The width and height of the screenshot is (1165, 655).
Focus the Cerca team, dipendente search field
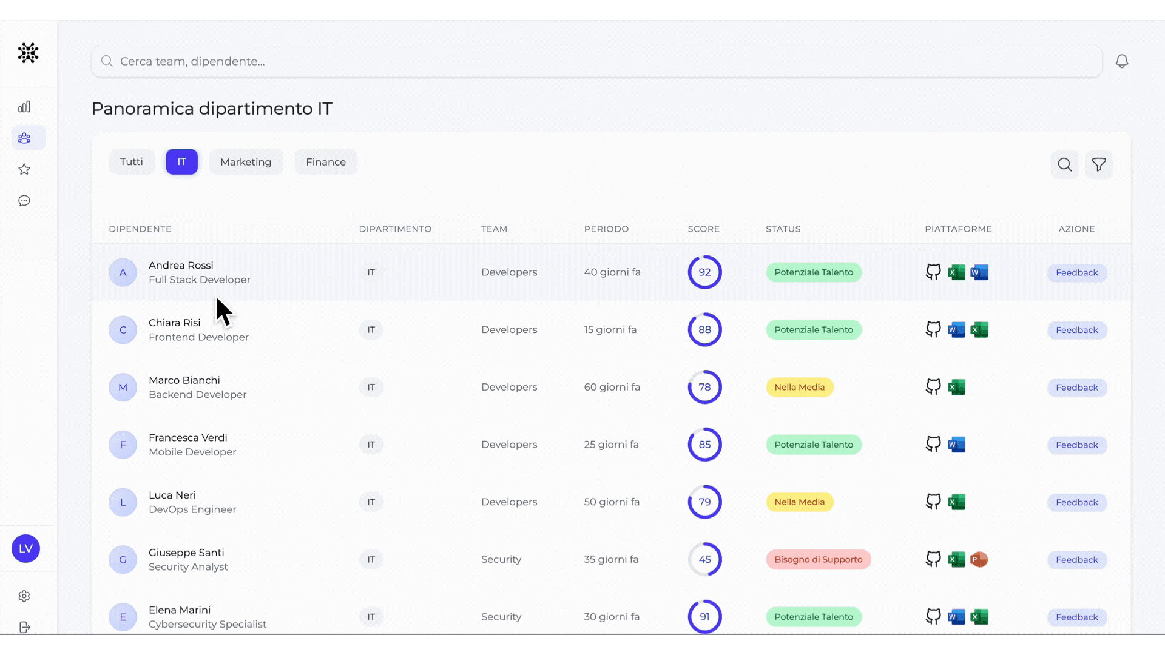tap(596, 61)
